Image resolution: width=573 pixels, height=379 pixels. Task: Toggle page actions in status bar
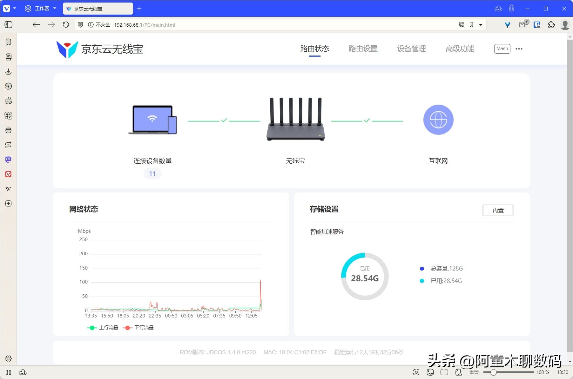(458, 372)
